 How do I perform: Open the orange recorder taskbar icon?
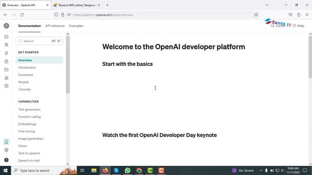[161, 171]
